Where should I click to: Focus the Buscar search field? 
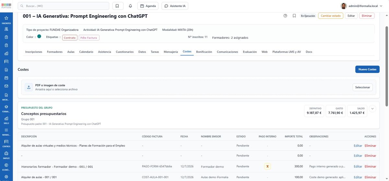pos(64,6)
